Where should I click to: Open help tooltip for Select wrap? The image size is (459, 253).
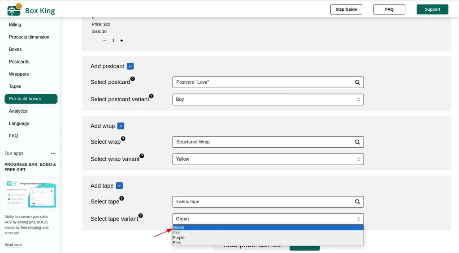[x=123, y=139]
